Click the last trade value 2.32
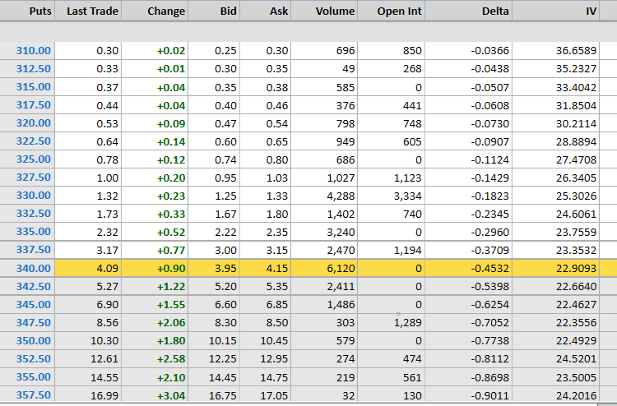The width and height of the screenshot is (617, 406). (x=107, y=232)
